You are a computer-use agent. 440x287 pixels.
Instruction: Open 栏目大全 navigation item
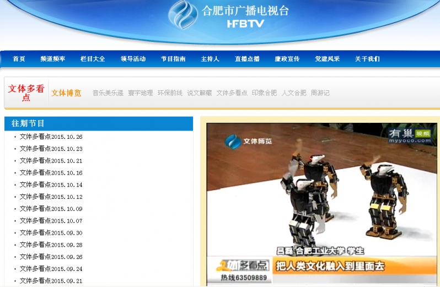[x=93, y=59]
